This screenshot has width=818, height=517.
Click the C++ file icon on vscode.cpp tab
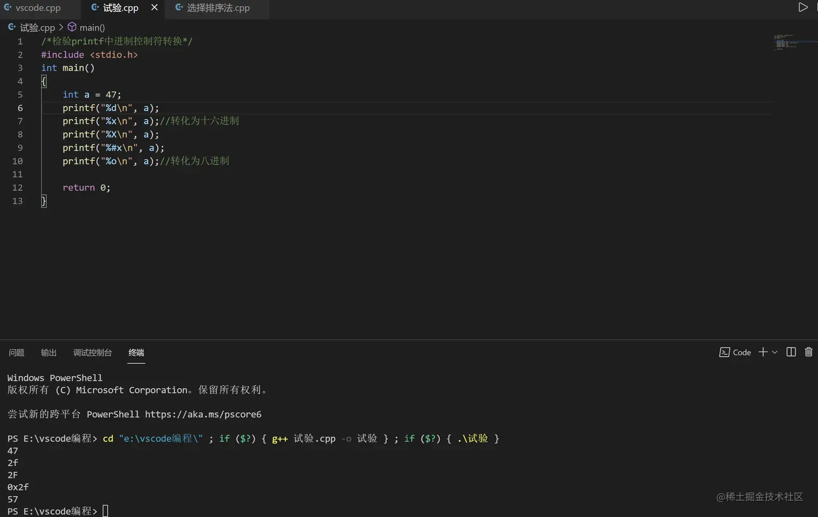[x=8, y=8]
